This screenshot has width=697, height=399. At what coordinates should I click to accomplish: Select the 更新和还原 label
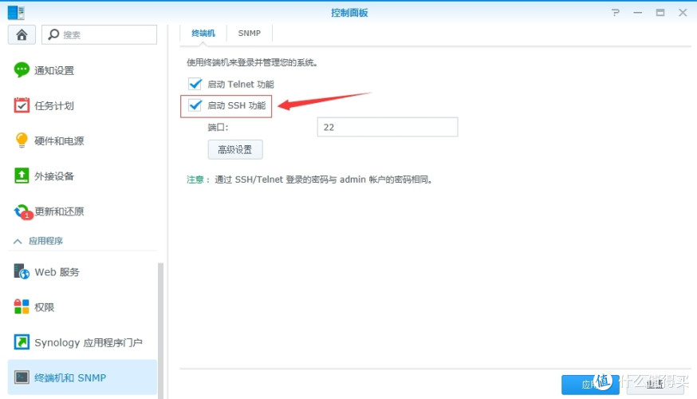click(x=59, y=211)
